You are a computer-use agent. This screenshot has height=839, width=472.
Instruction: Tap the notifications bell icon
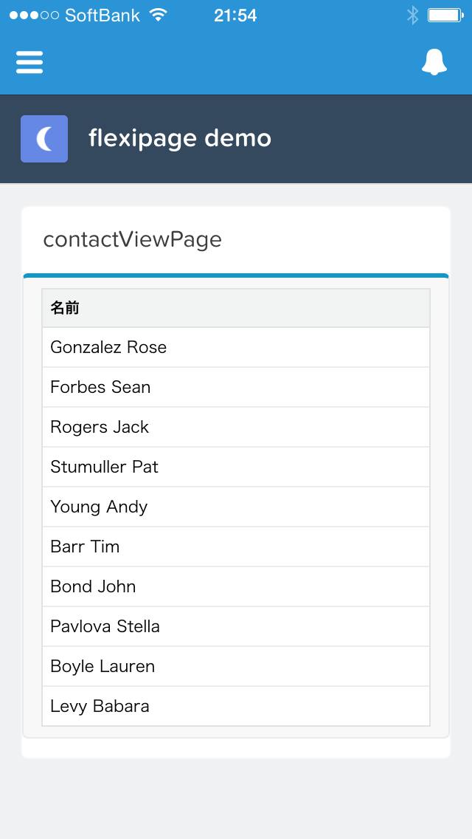pyautogui.click(x=434, y=62)
